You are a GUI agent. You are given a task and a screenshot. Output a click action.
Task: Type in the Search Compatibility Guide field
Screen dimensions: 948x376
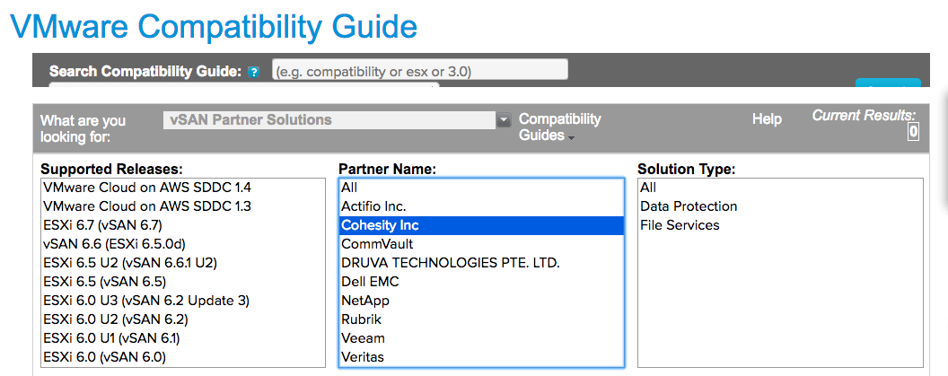pyautogui.click(x=419, y=71)
